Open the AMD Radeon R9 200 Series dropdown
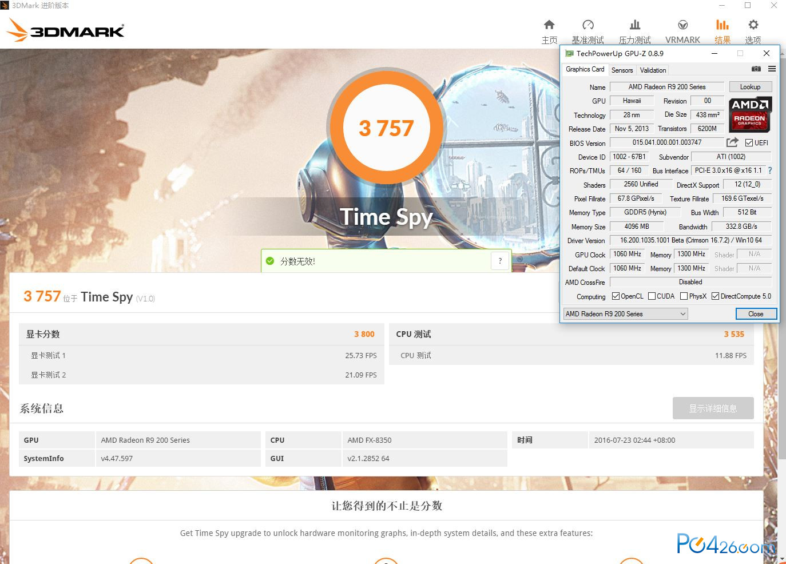Image resolution: width=786 pixels, height=564 pixels. [625, 314]
